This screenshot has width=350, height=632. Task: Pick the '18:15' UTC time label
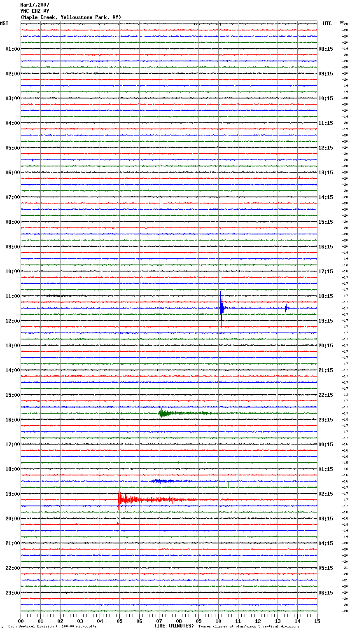(x=326, y=296)
